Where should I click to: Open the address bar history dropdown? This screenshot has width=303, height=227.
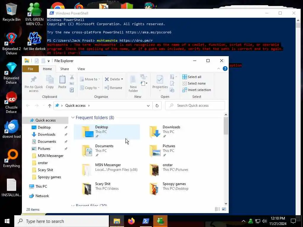(148, 106)
